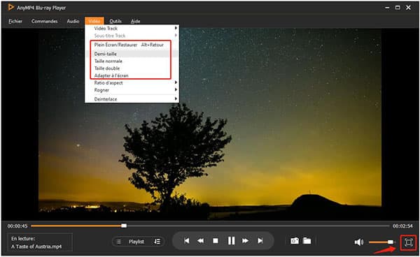
Task: Expand the Deinterlace submenu
Action: [132, 99]
